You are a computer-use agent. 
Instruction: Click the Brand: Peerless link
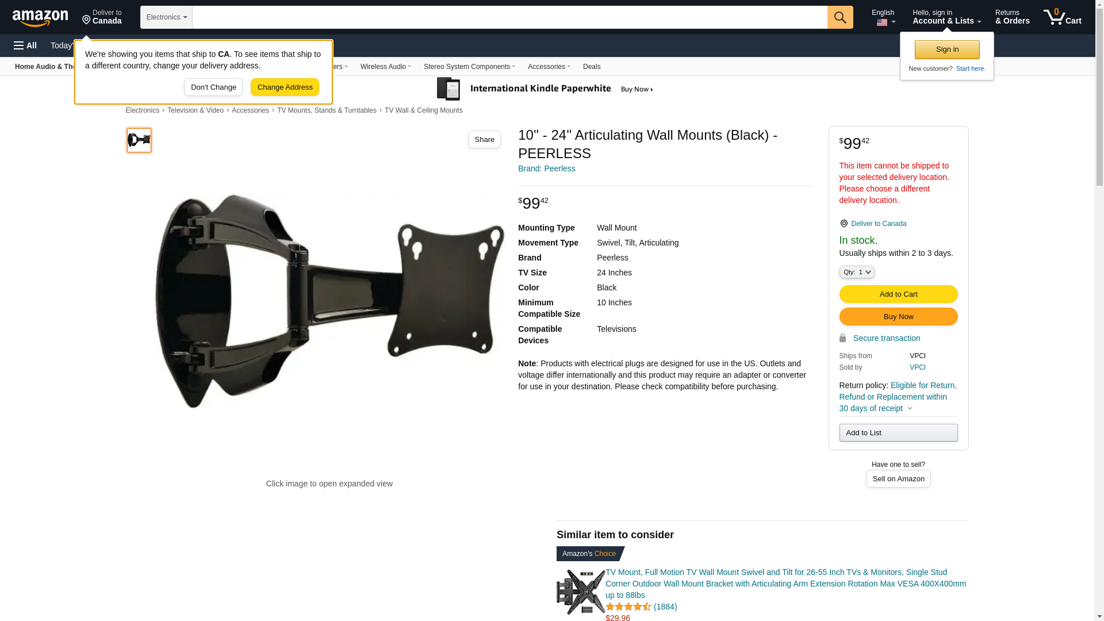546,168
